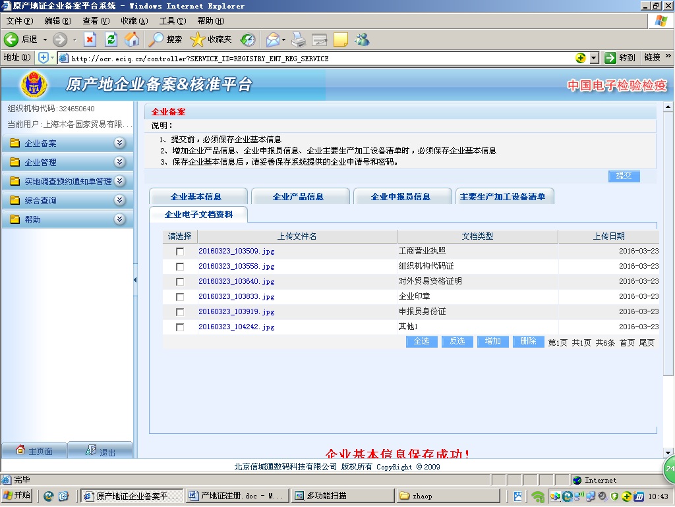Expand the 企业备案 sidebar section
Image resolution: width=675 pixels, height=507 pixels.
(x=119, y=143)
